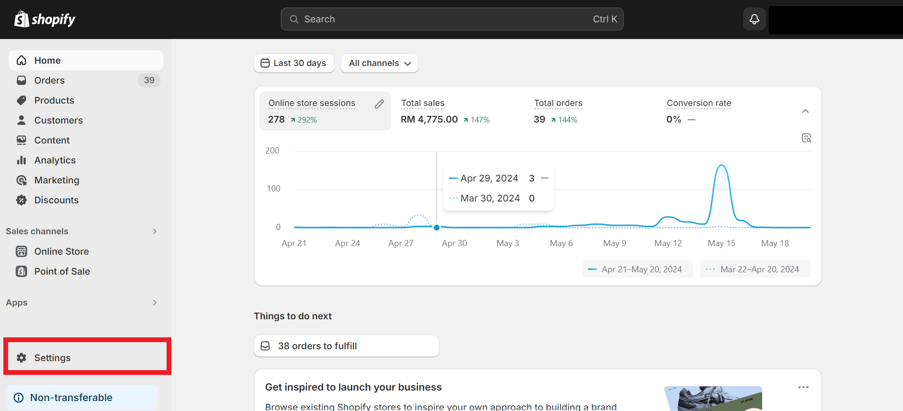Expand the Sales channels section
Image resolution: width=903 pixels, height=411 pixels.
[155, 231]
